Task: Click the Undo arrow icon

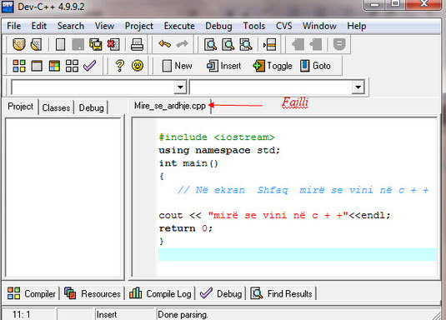Action: (164, 44)
